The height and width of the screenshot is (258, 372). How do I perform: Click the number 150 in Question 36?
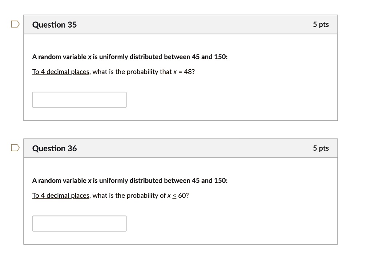220,181
